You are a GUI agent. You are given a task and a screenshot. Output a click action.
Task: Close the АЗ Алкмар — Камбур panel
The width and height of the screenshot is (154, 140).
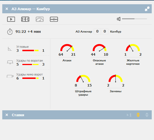point(7,9)
